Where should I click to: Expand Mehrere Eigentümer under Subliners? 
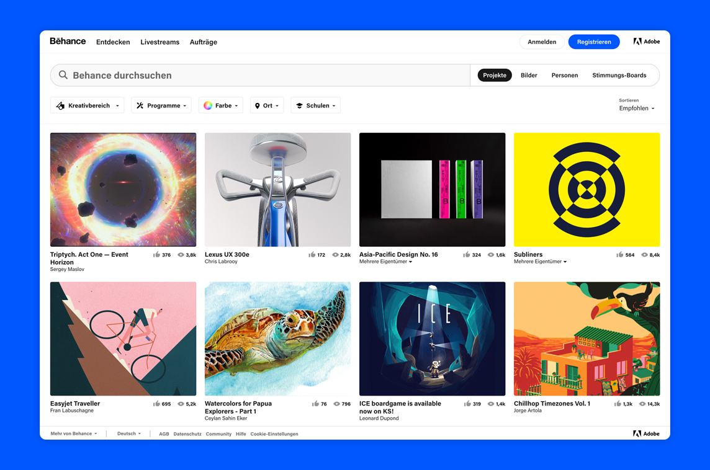click(540, 262)
